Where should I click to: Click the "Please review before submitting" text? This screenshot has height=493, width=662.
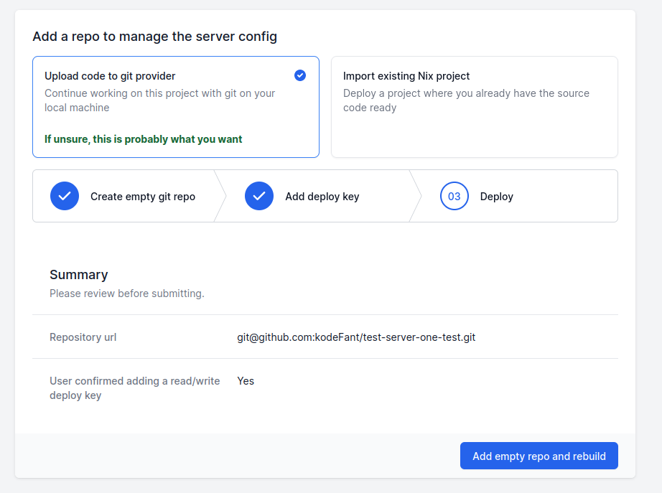point(127,294)
